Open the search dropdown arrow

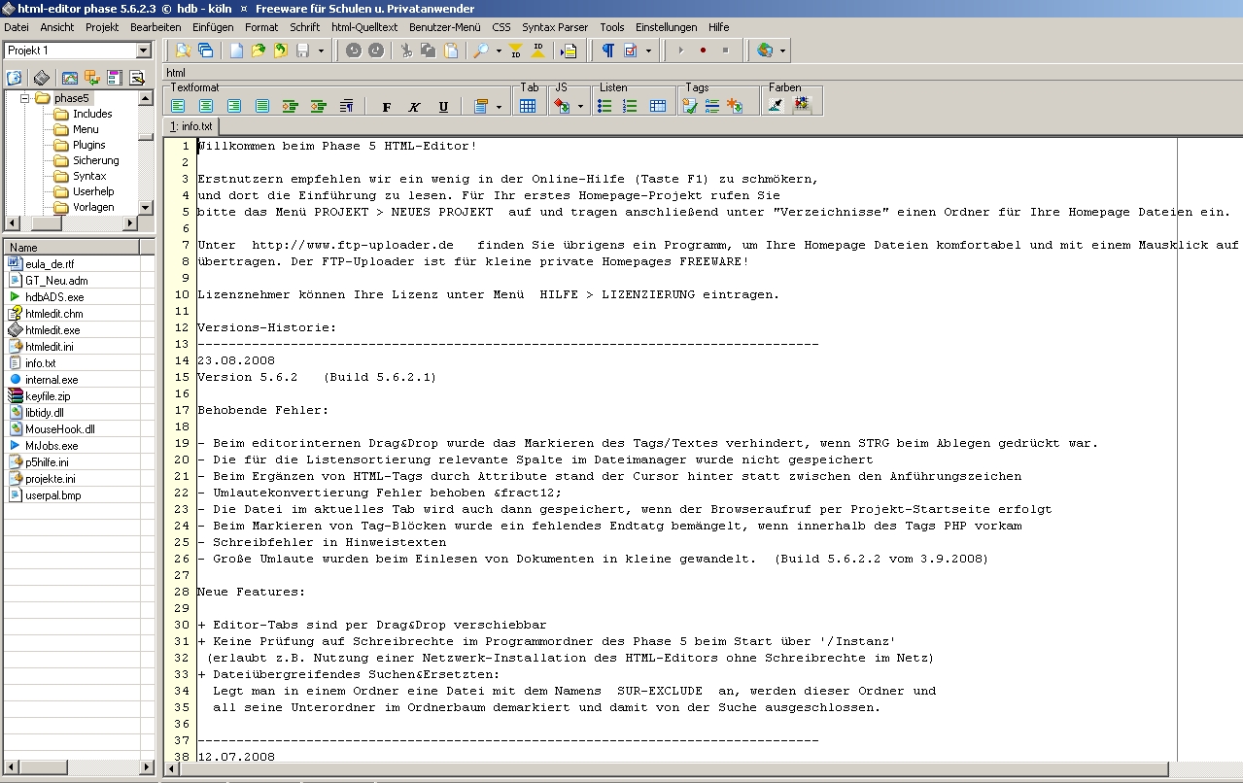tap(499, 51)
